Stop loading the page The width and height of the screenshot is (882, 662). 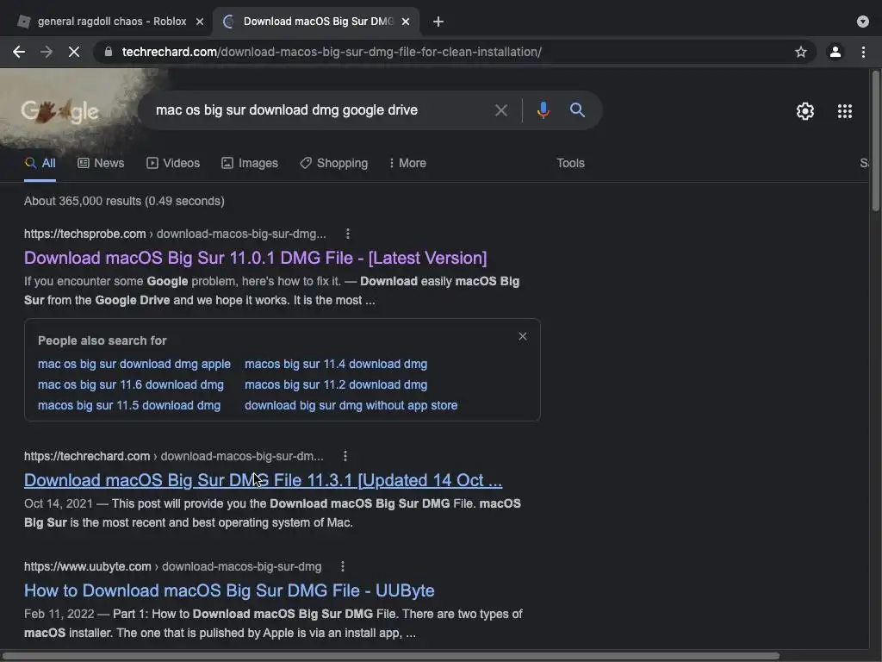point(74,52)
